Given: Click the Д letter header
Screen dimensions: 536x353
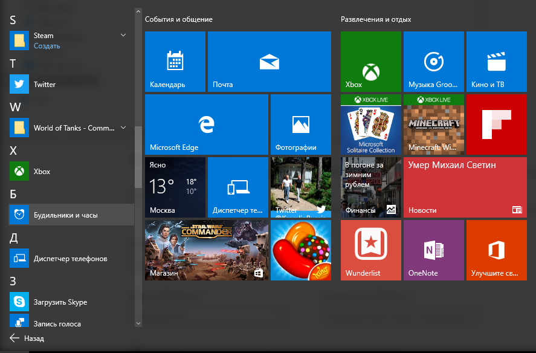Looking at the screenshot, I should [14, 238].
